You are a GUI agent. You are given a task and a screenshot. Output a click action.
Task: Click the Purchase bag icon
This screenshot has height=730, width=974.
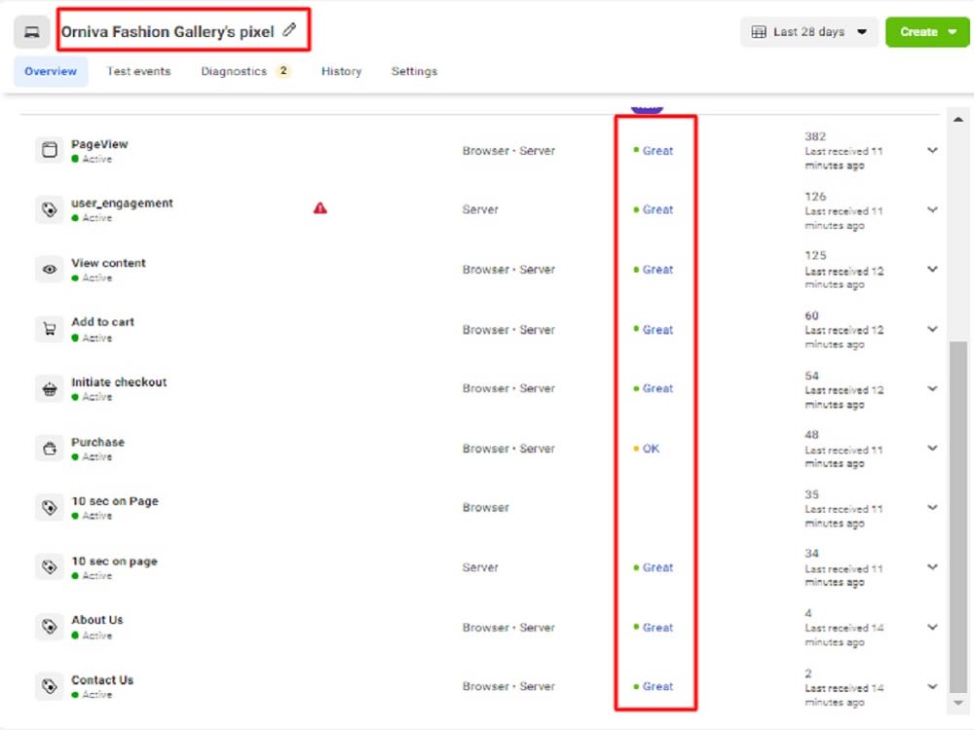click(50, 448)
